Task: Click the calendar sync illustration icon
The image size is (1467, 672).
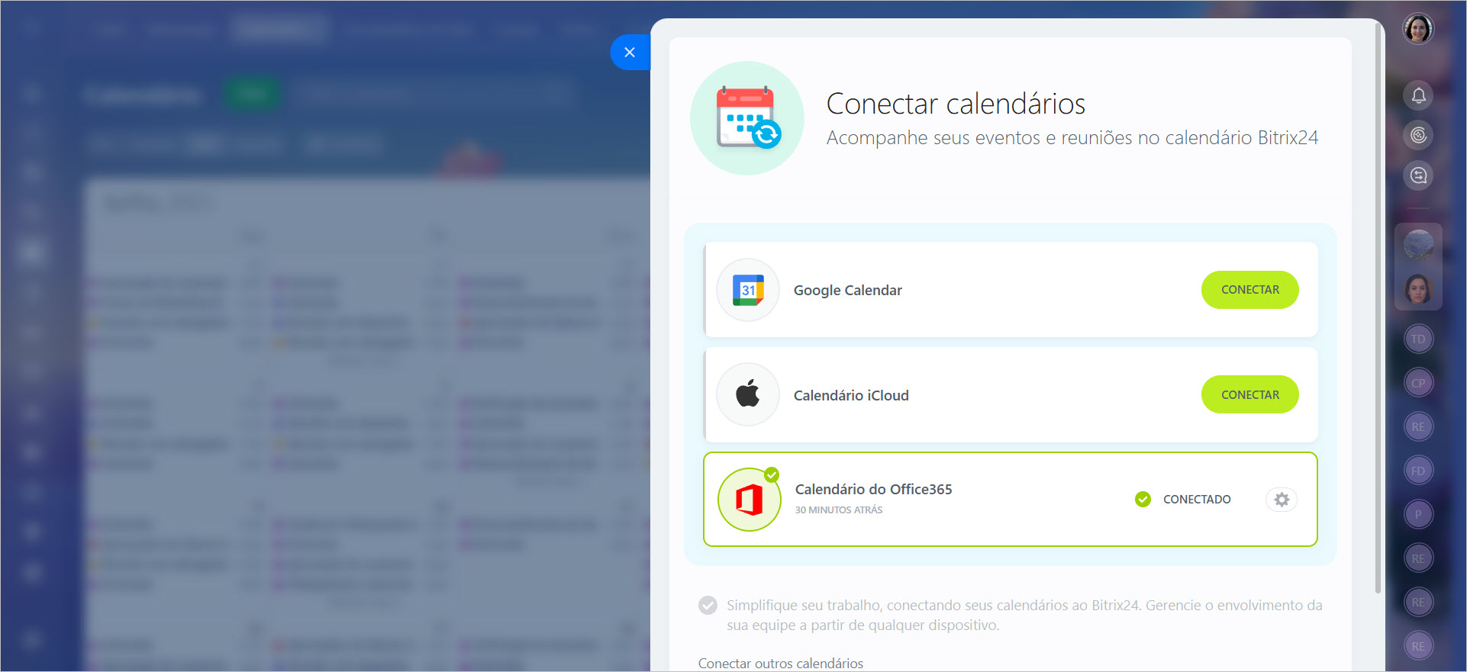Action: [x=747, y=118]
